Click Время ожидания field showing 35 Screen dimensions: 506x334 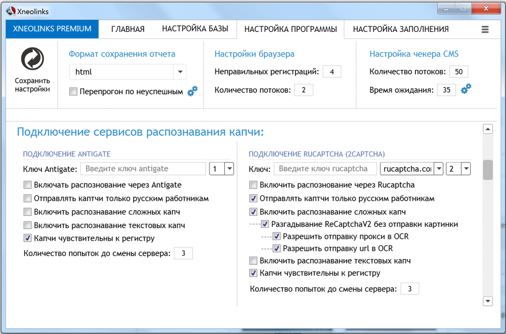click(x=446, y=90)
